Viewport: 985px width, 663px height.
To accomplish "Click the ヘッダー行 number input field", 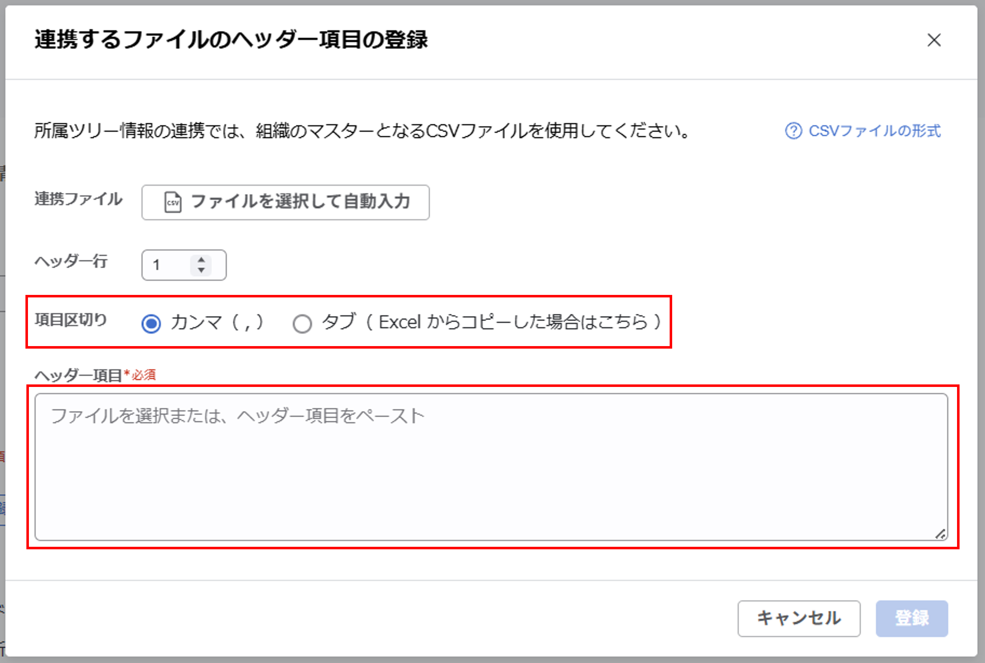I will point(184,265).
